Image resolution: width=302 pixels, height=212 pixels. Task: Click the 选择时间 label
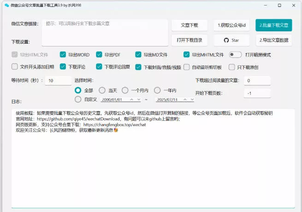pos(84,80)
